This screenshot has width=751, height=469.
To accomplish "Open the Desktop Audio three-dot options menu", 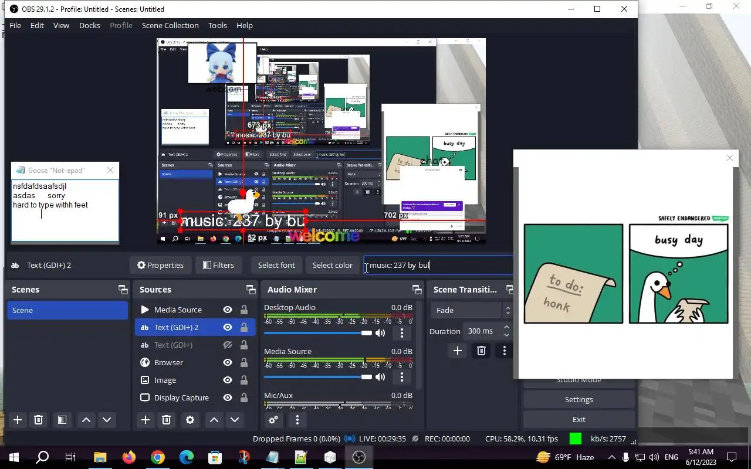I will tap(402, 333).
